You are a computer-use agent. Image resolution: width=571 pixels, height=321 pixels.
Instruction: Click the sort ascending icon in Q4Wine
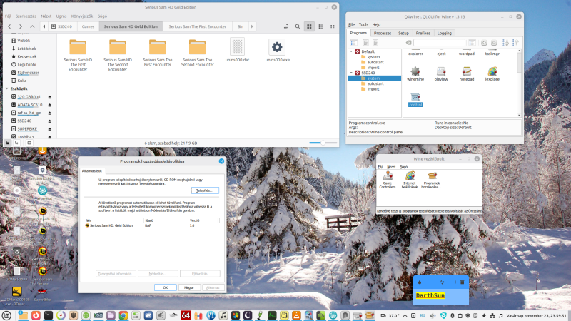[505, 43]
